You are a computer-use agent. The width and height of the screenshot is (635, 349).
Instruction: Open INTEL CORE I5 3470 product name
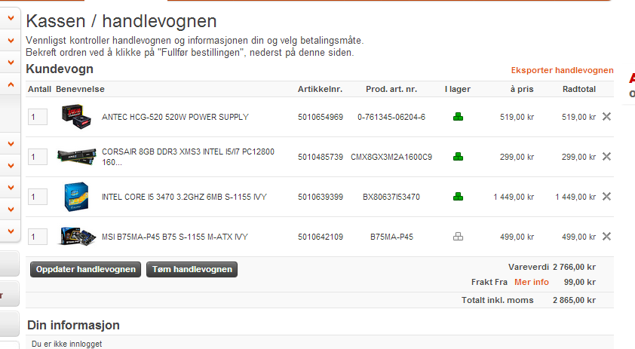pos(184,197)
